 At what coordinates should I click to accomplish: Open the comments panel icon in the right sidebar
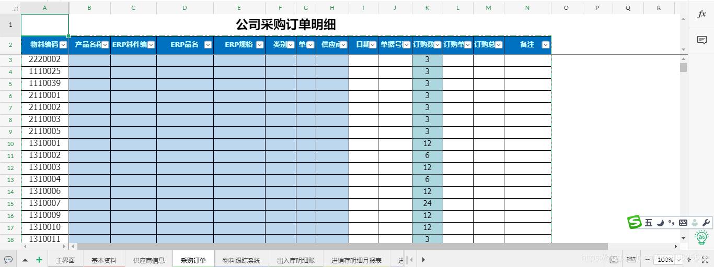pos(701,40)
